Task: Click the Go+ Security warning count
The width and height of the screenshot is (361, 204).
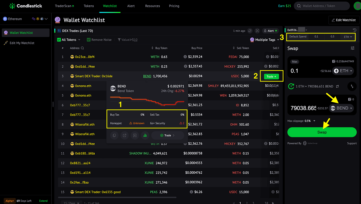Action: pyautogui.click(x=182, y=123)
